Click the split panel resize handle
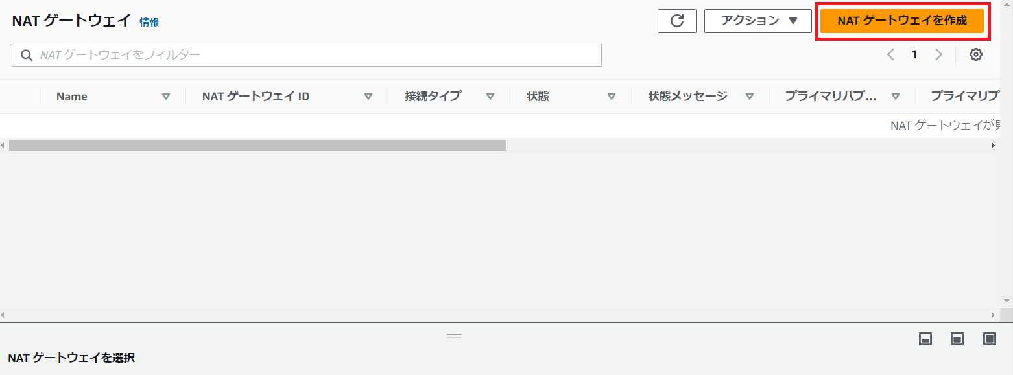The width and height of the screenshot is (1013, 375). tap(454, 336)
